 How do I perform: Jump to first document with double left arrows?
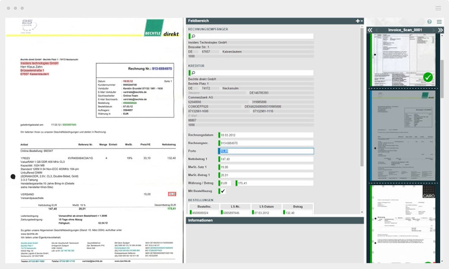pos(370,30)
